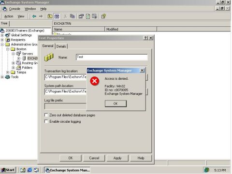Click the Global Settings tree icon

(x=8, y=35)
